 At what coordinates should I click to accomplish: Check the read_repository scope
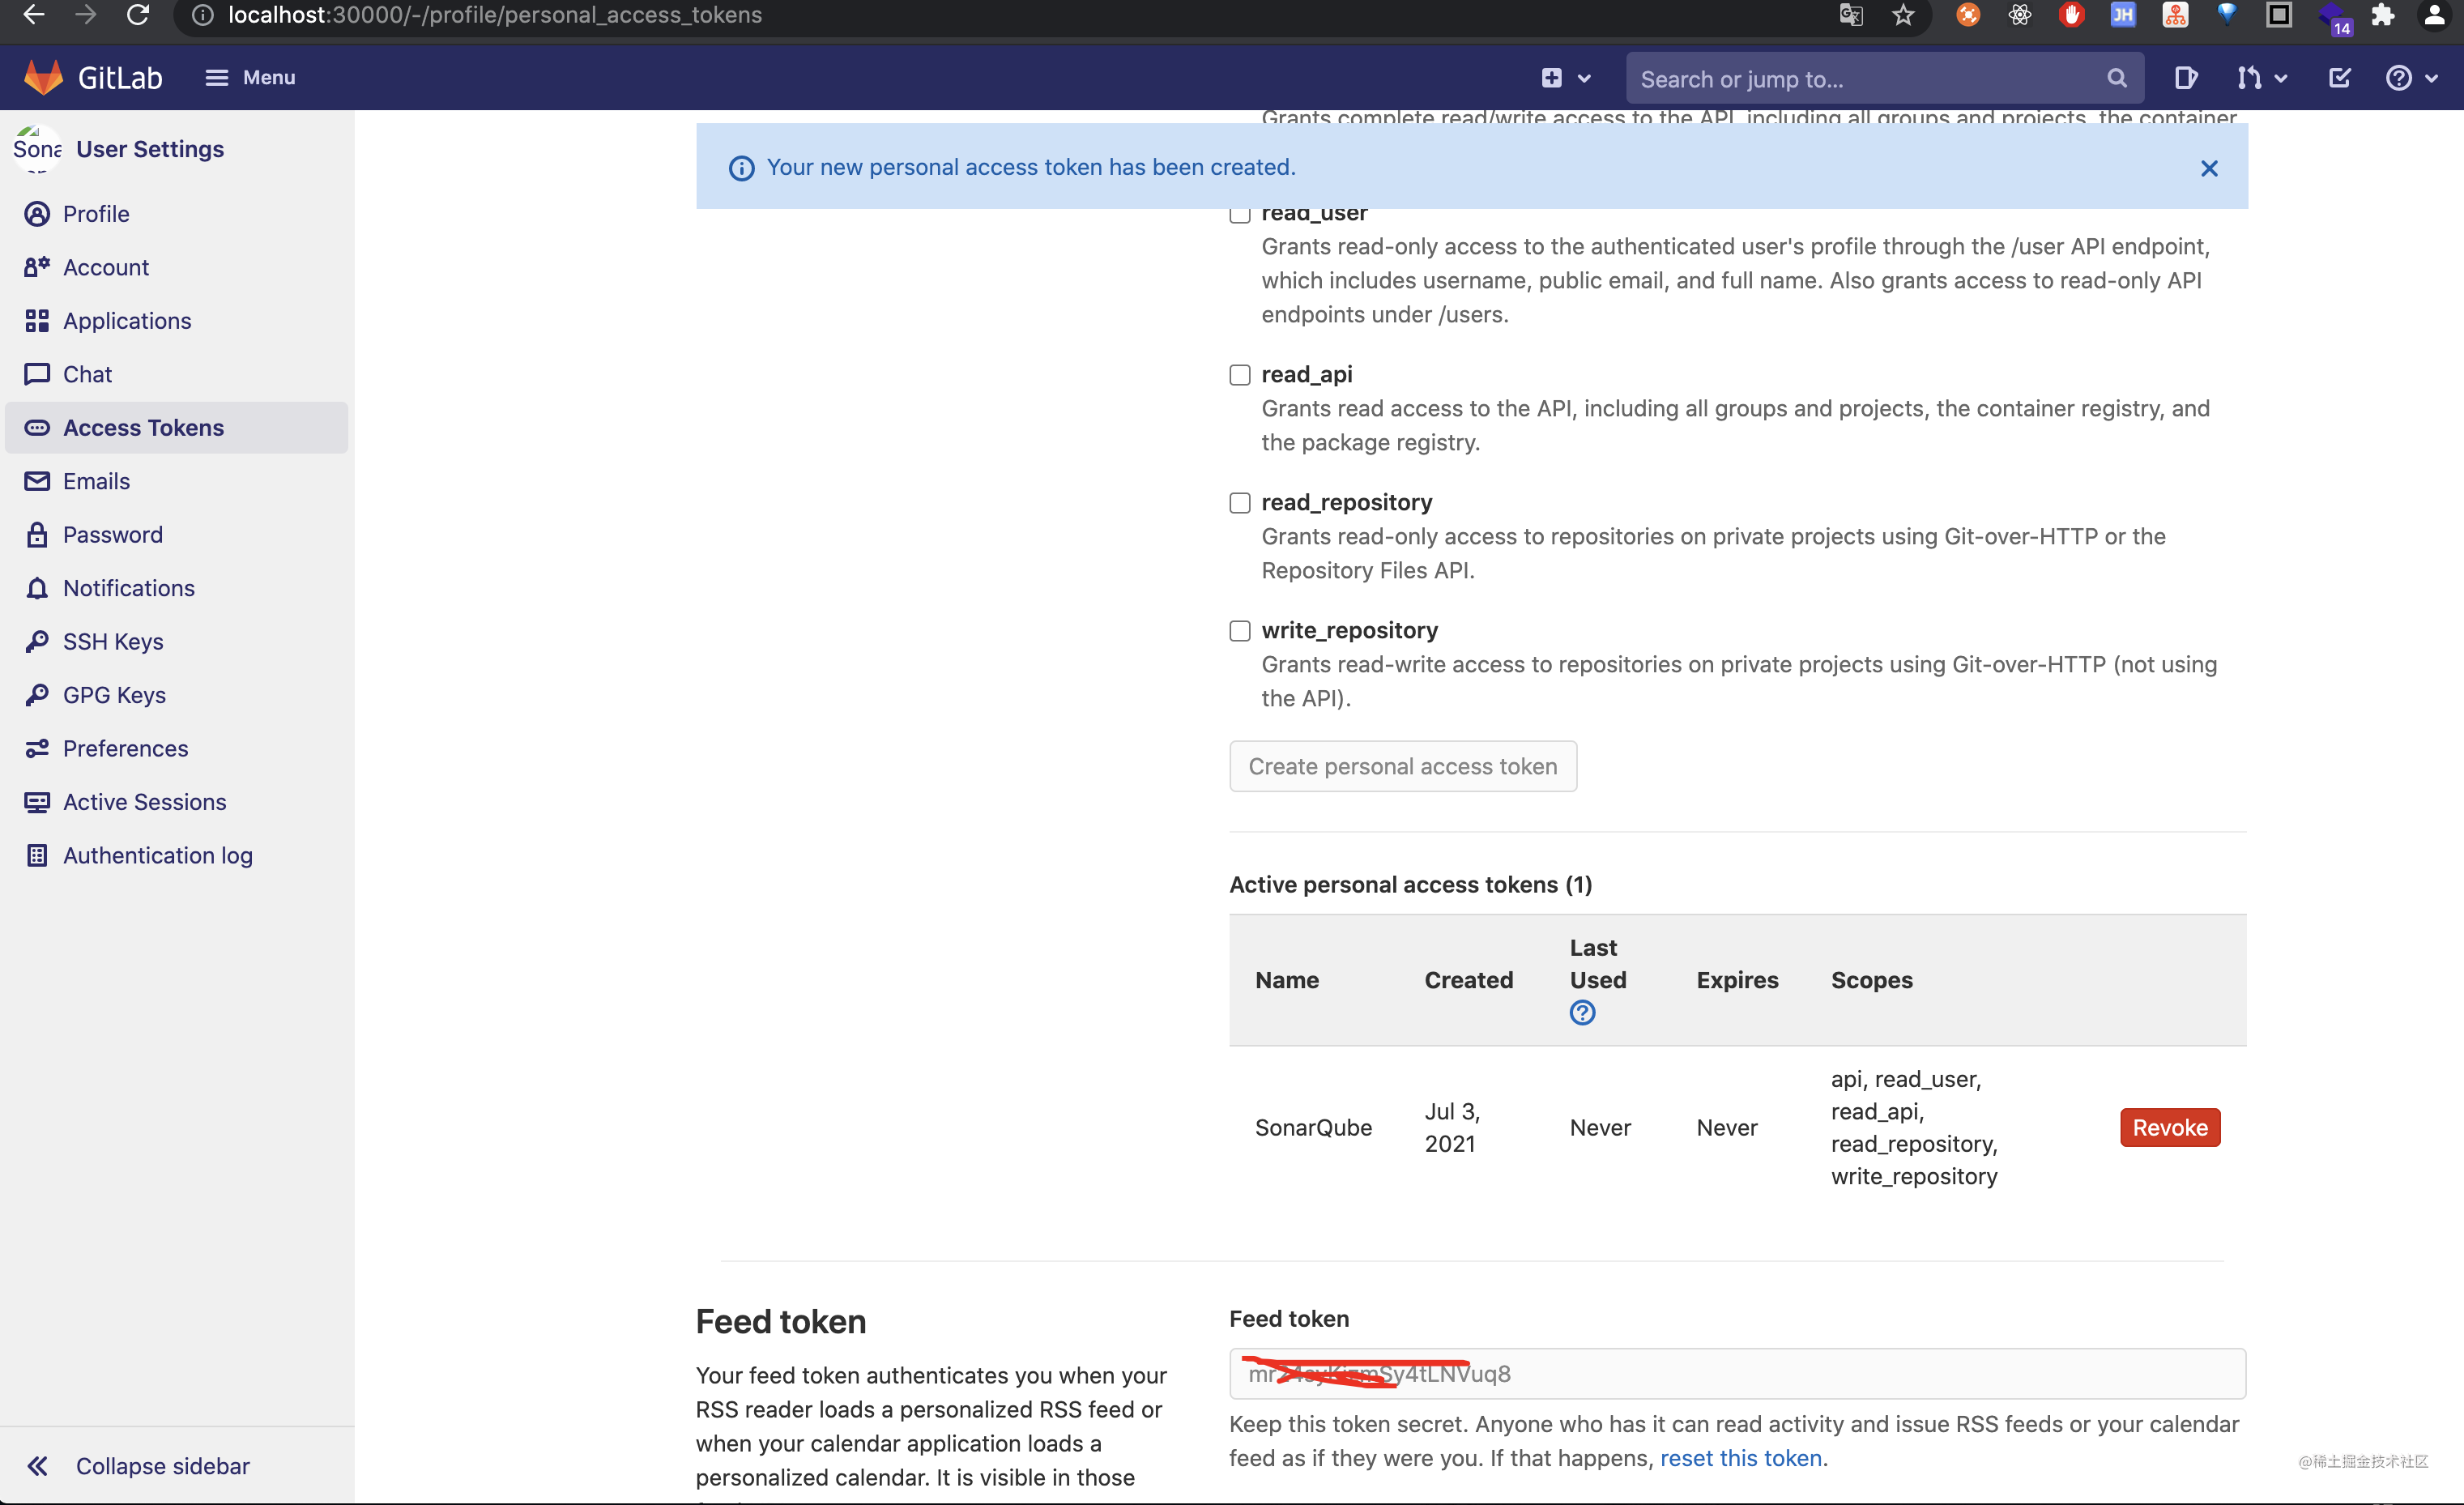coord(1239,503)
